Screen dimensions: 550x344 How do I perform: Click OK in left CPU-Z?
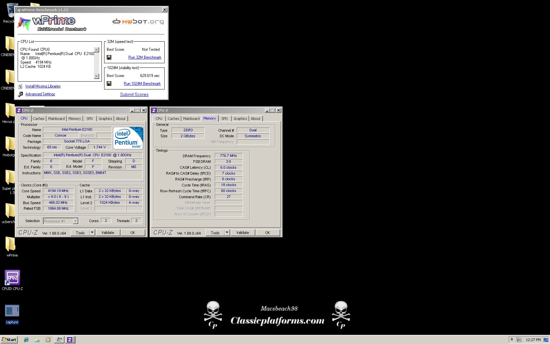click(133, 233)
